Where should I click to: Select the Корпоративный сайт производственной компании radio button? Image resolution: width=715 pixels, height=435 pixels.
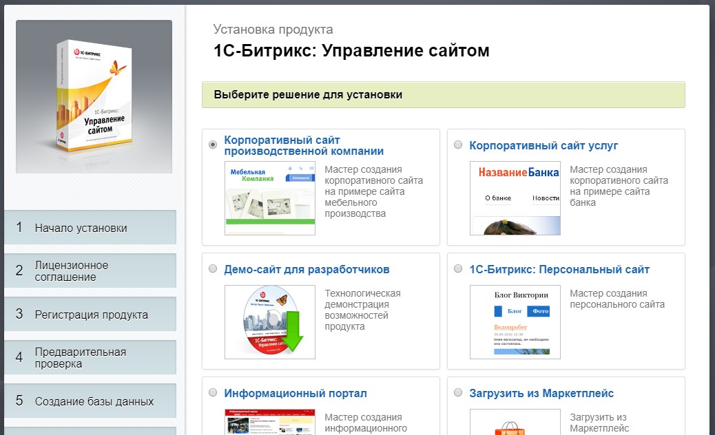coord(213,145)
